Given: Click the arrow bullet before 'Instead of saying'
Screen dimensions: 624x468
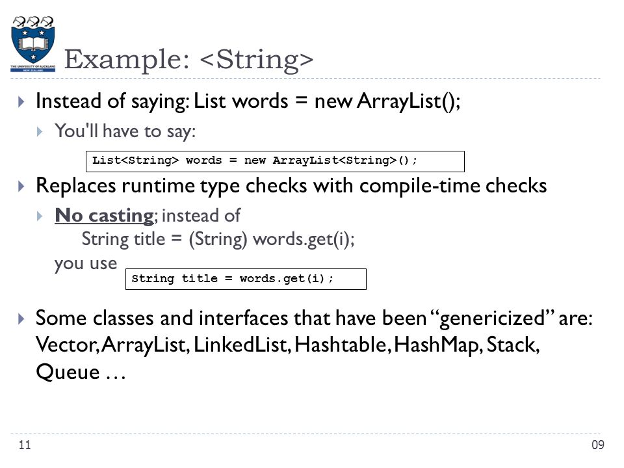Looking at the screenshot, I should point(21,102).
